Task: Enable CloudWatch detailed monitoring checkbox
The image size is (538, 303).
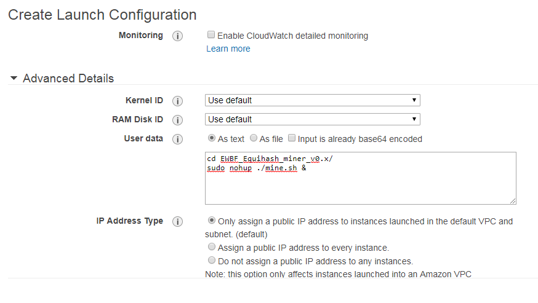Action: pos(211,34)
